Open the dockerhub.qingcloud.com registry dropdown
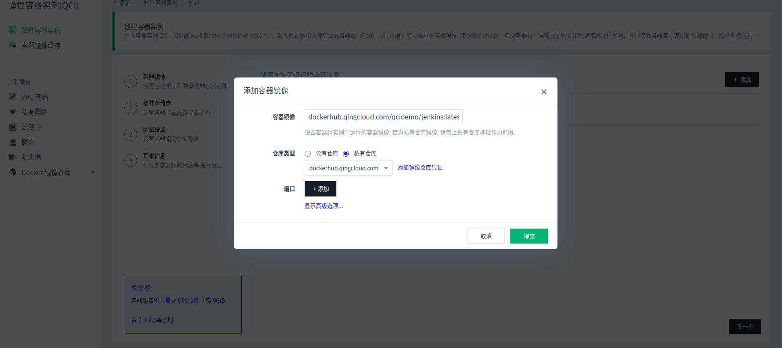 (x=348, y=168)
